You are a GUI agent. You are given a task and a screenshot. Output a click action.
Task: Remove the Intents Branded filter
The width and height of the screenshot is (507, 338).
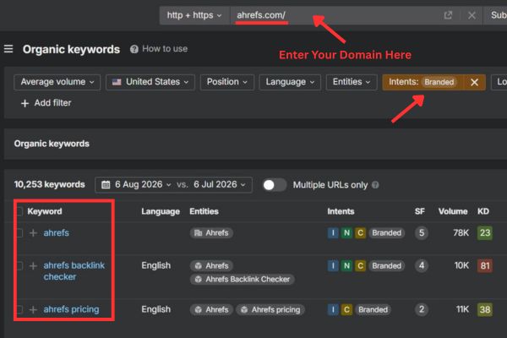pyautogui.click(x=474, y=82)
